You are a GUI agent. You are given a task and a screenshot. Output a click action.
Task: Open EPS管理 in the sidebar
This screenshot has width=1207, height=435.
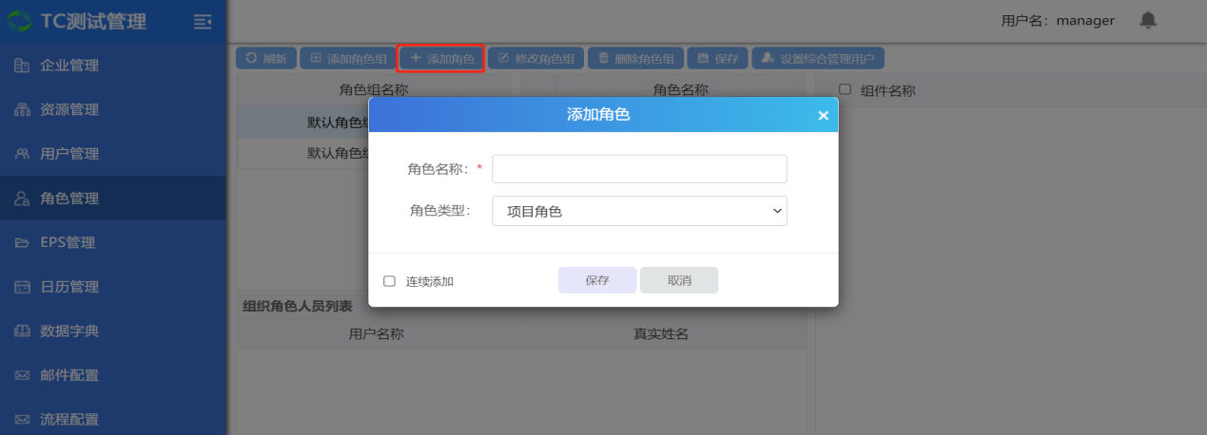113,242
